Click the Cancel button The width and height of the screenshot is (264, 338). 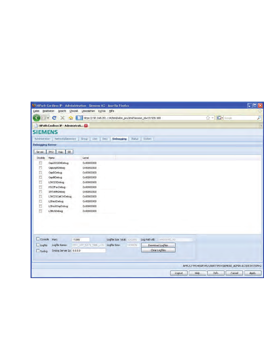point(234,273)
